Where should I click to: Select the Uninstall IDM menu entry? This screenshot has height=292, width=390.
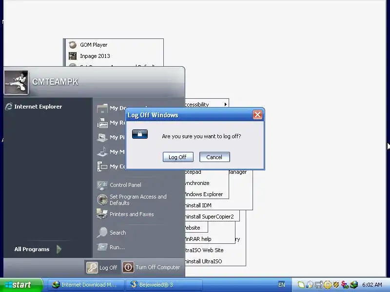pyautogui.click(x=198, y=205)
